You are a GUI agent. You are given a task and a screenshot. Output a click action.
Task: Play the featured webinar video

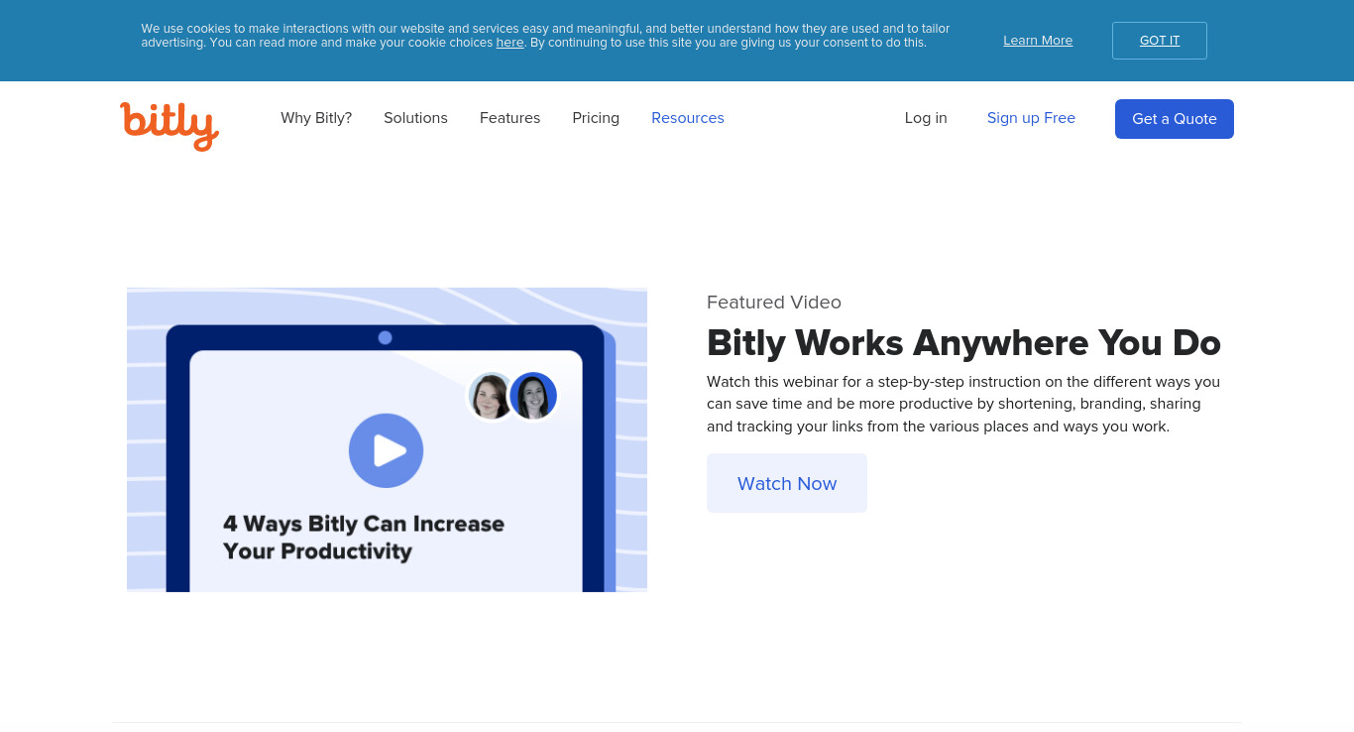pos(386,450)
